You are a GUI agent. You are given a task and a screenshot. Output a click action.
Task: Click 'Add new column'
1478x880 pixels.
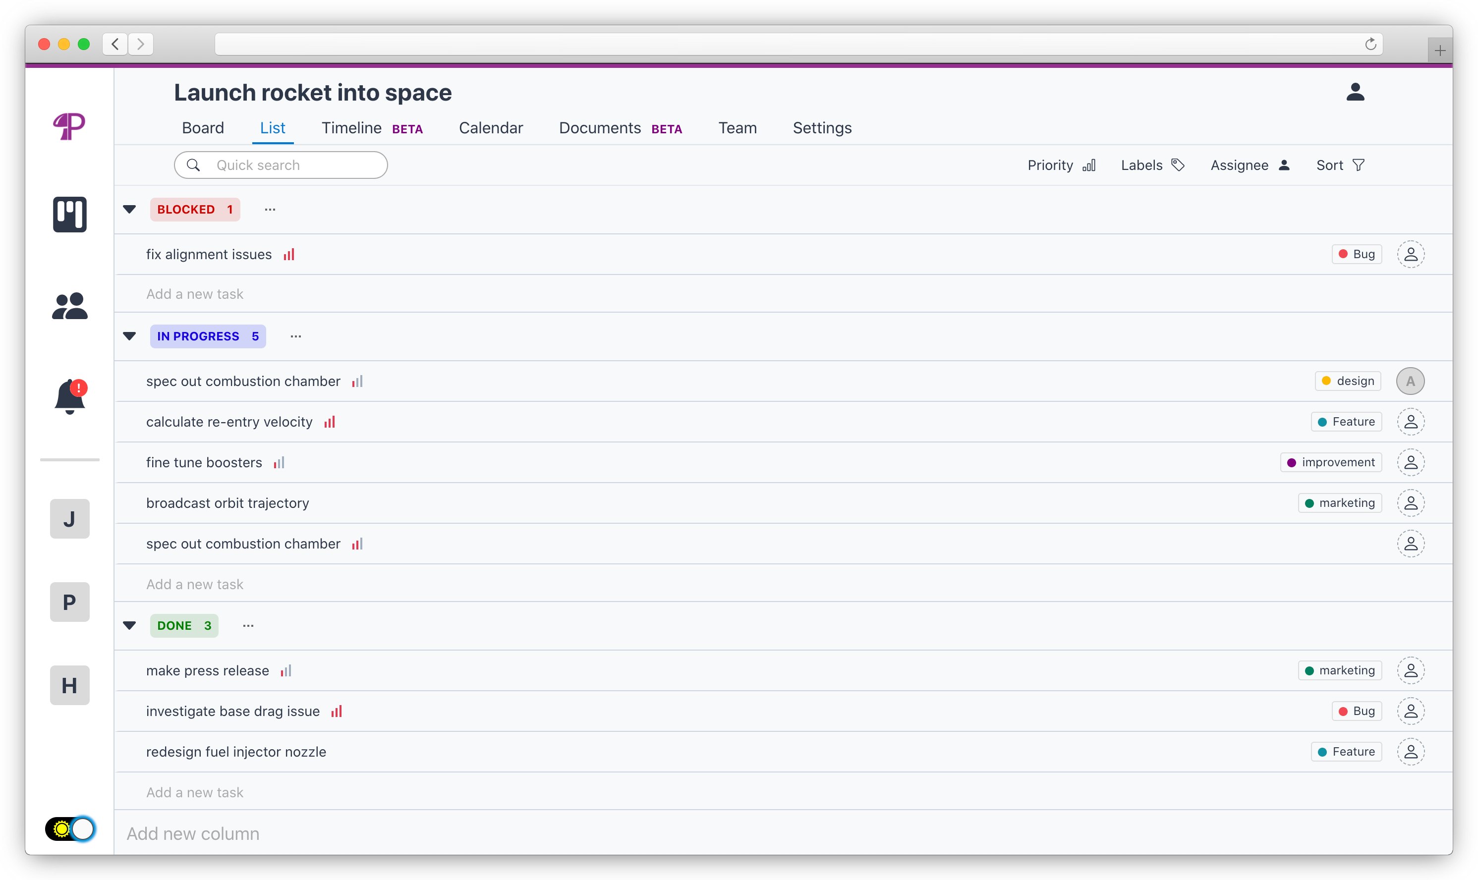coord(193,833)
